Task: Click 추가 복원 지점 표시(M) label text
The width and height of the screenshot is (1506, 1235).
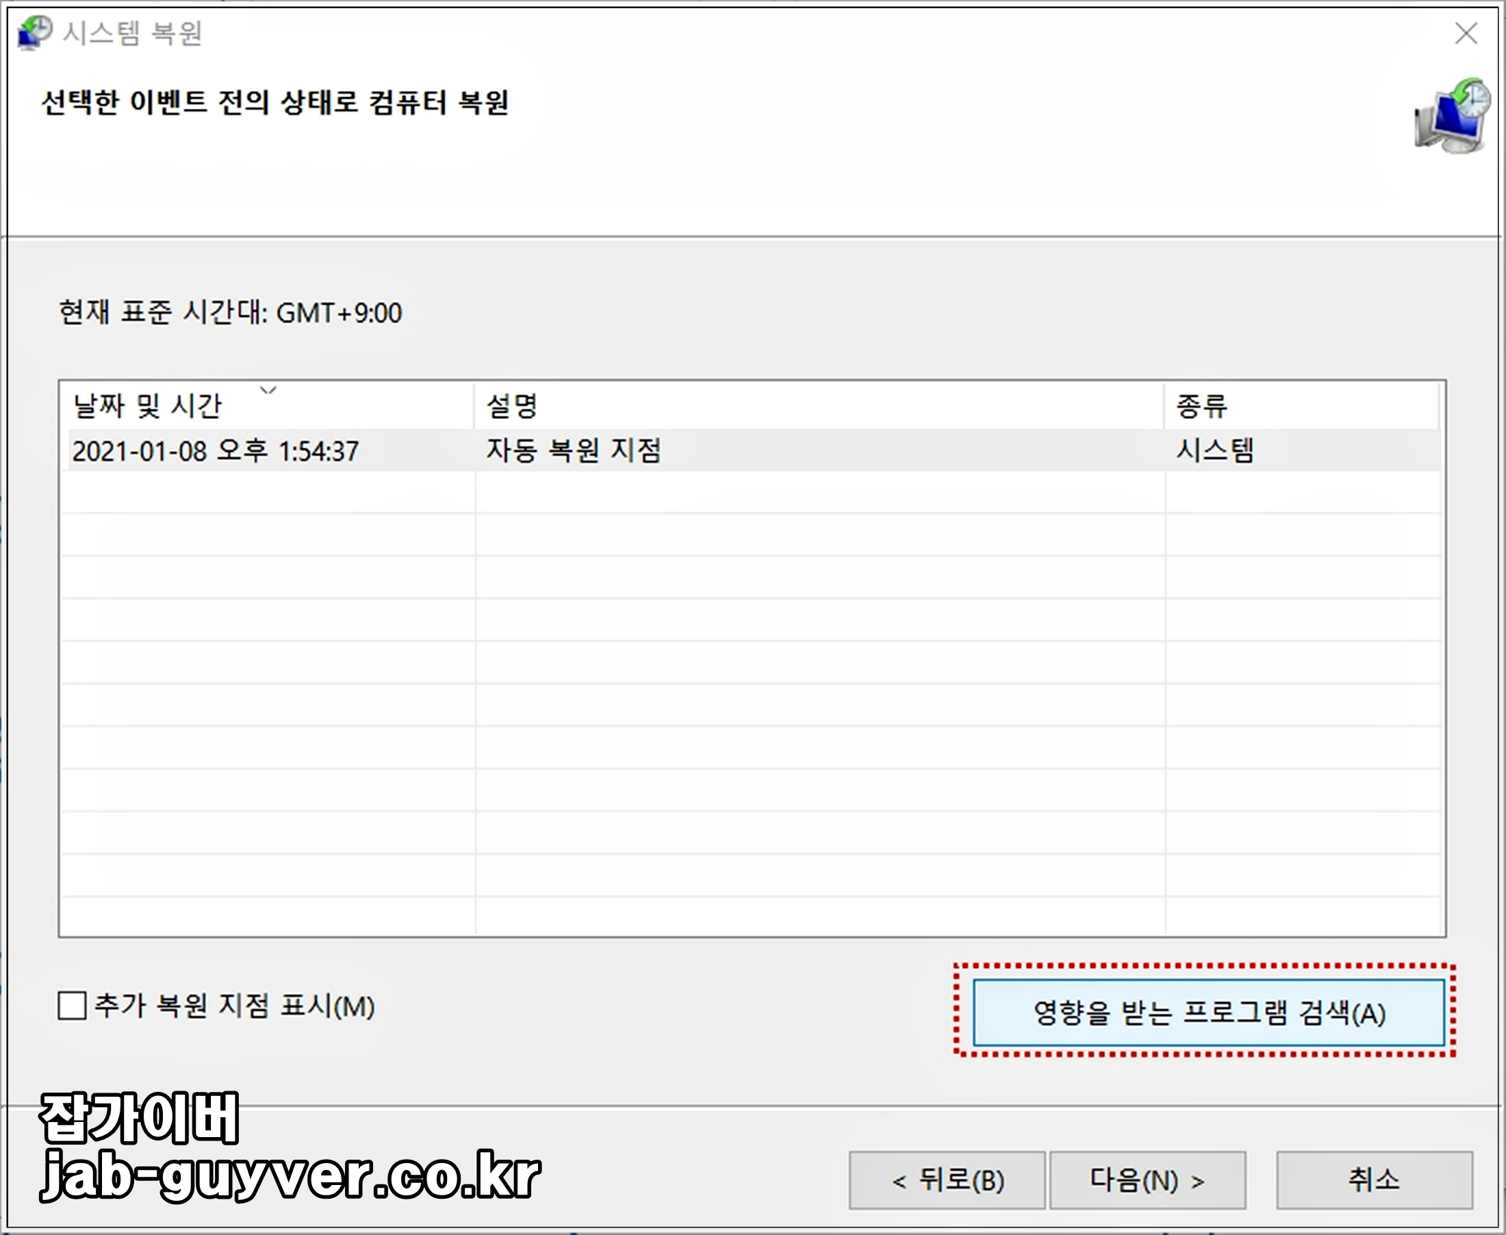Action: [234, 1006]
